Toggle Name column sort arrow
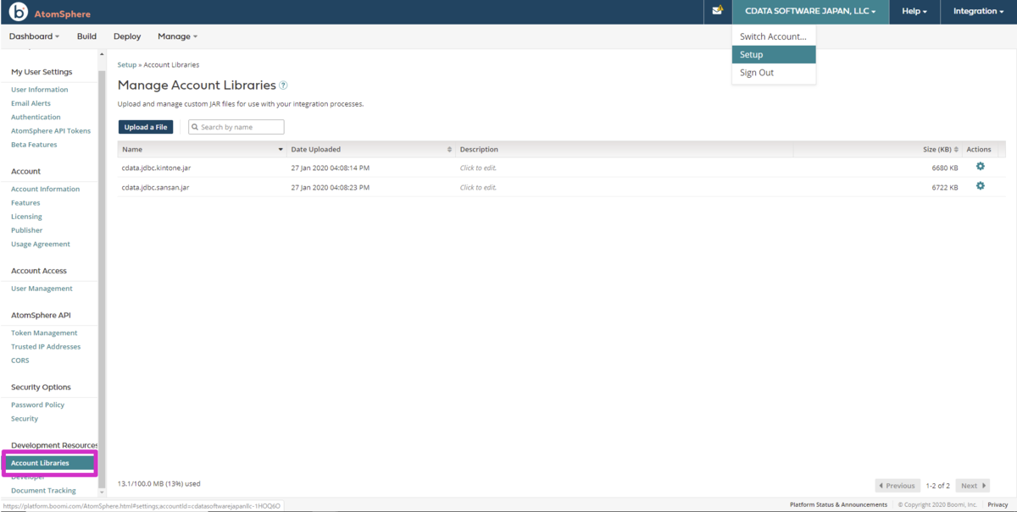The image size is (1017, 512). pos(281,150)
